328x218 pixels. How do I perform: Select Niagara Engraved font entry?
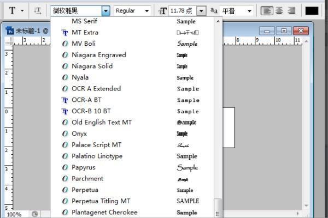coord(98,55)
